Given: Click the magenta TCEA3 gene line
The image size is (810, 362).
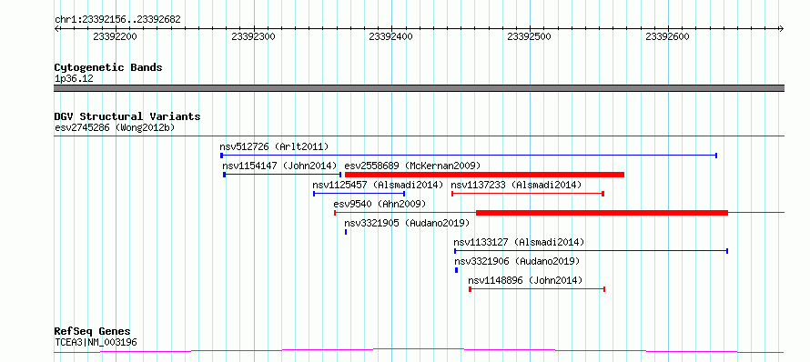Looking at the screenshot, I should point(419,351).
